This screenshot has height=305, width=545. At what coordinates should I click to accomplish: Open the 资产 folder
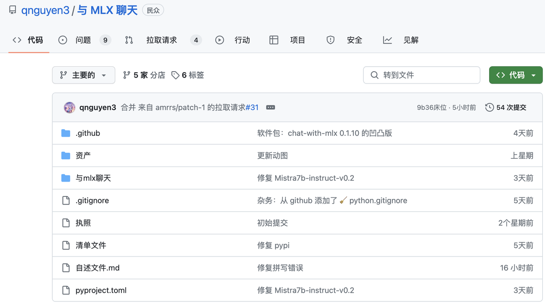[x=83, y=156]
